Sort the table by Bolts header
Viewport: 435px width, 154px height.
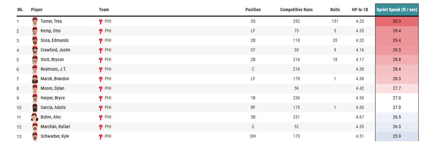335,10
